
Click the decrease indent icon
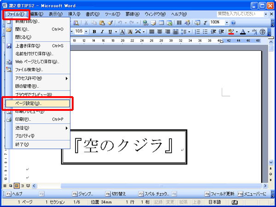[x=213, y=32]
